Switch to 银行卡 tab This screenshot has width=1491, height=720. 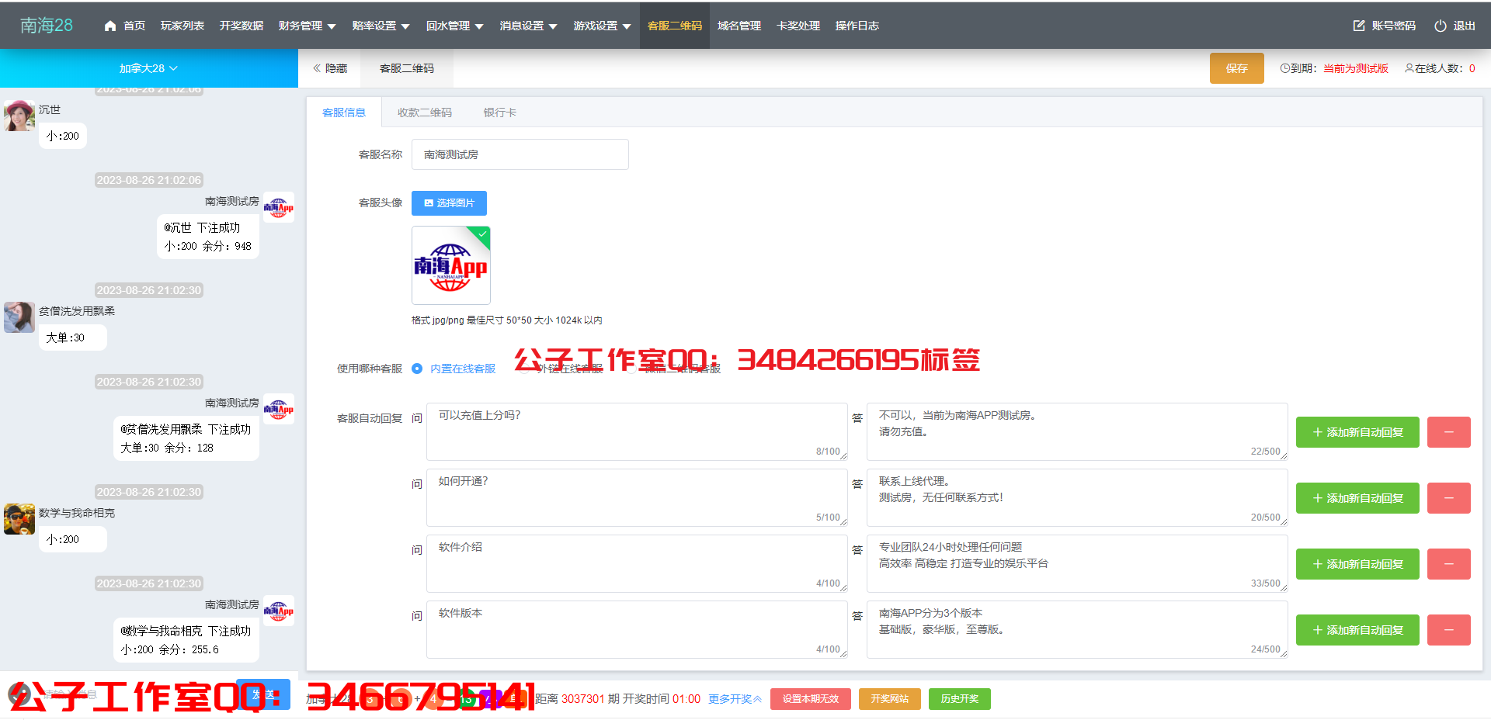click(500, 112)
